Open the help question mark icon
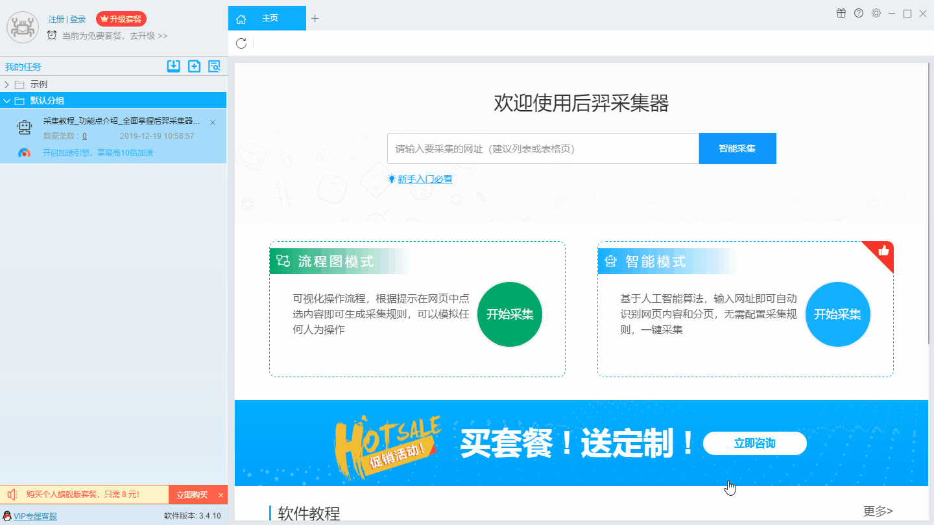 point(859,13)
